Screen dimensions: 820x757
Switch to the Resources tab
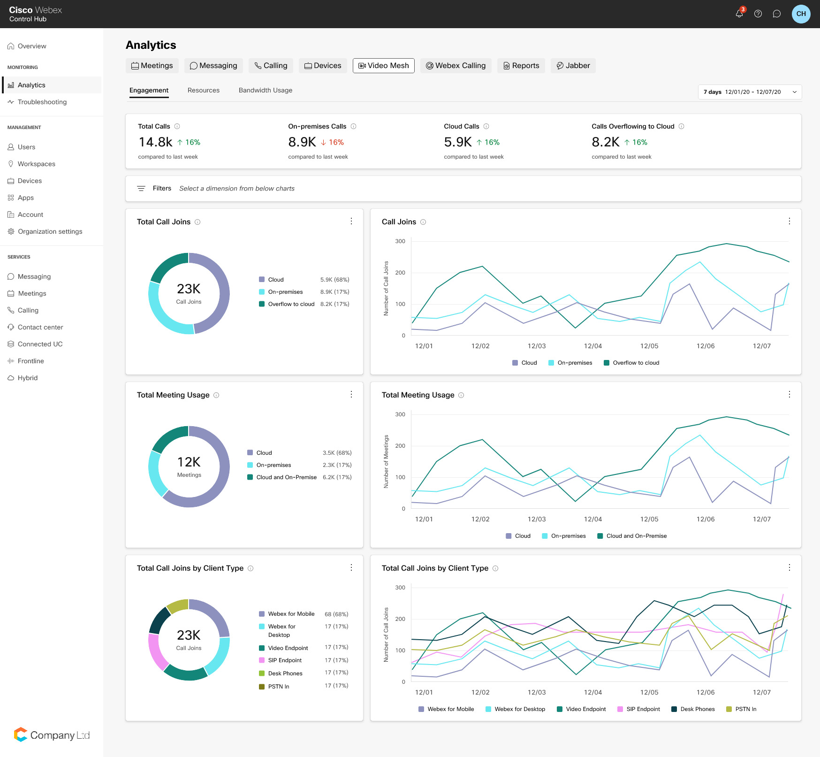coord(204,90)
